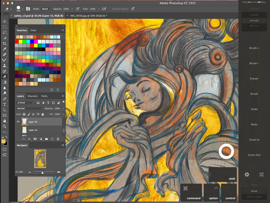Select the Pen tool

point(5,99)
